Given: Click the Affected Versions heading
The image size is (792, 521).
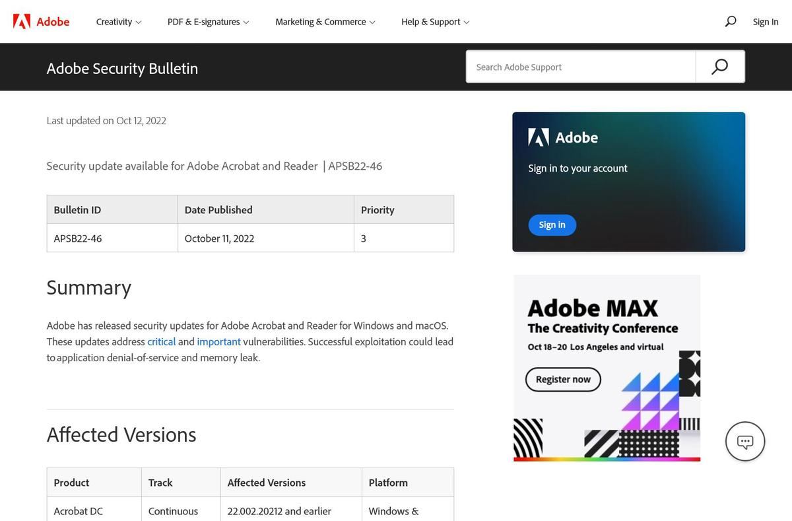Looking at the screenshot, I should 121,434.
